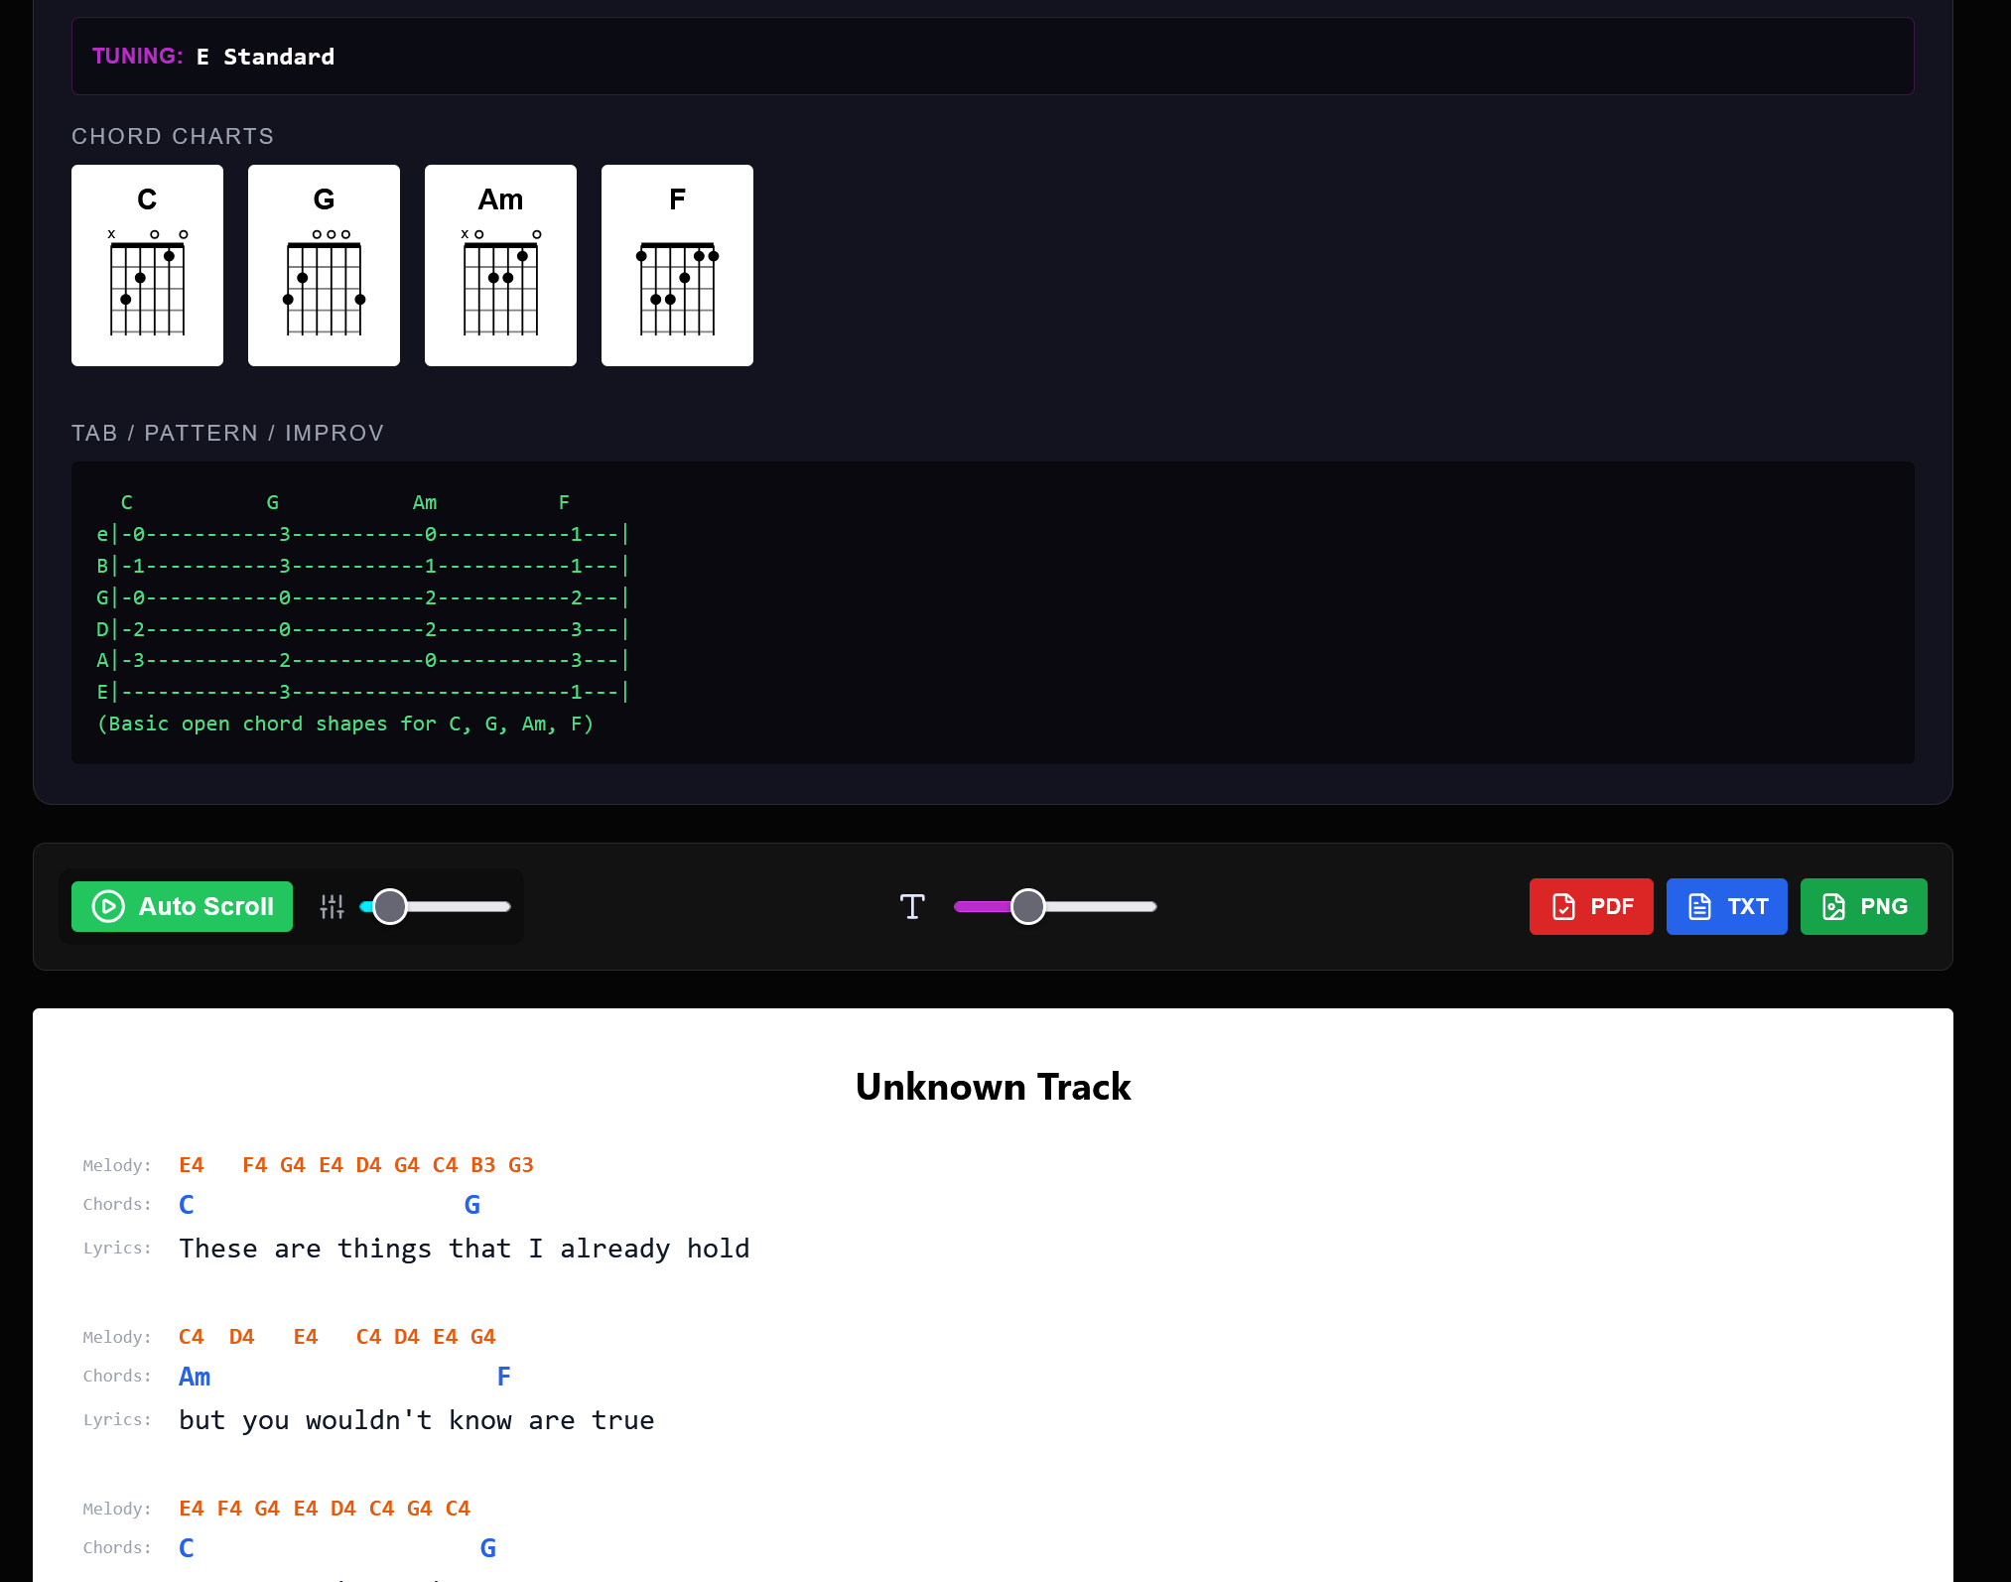Open the F chord chart
The height and width of the screenshot is (1582, 2011).
pos(677,265)
